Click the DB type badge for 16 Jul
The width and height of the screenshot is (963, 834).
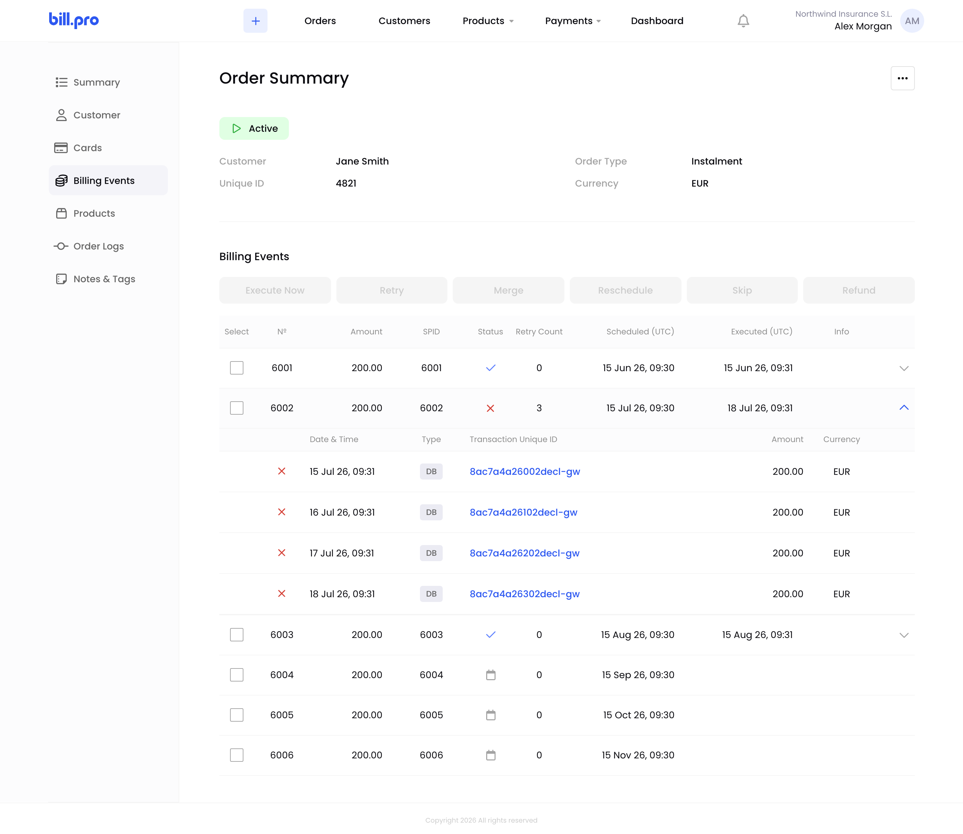coord(431,512)
